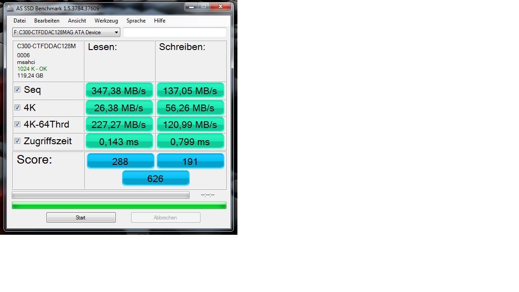Maximize the AS SSD Benchmark window
The width and height of the screenshot is (519, 292).
tap(204, 7)
